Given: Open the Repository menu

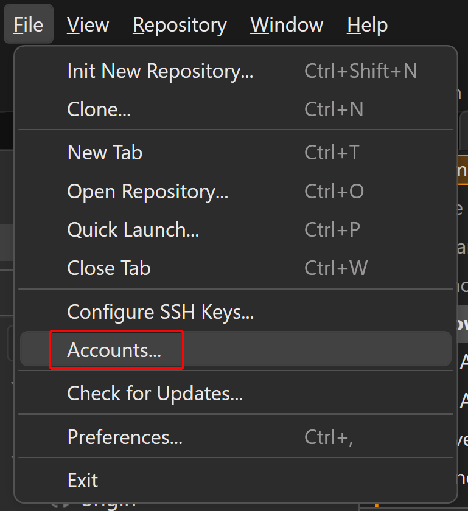Looking at the screenshot, I should 179,25.
